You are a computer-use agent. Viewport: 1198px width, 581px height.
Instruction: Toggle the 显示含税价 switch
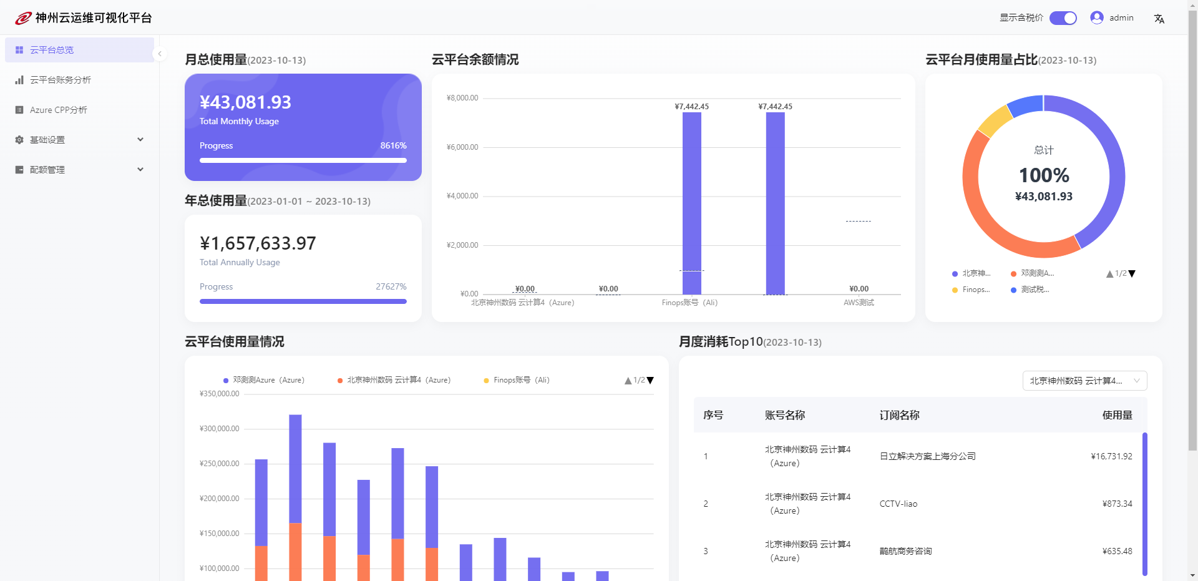point(1063,17)
